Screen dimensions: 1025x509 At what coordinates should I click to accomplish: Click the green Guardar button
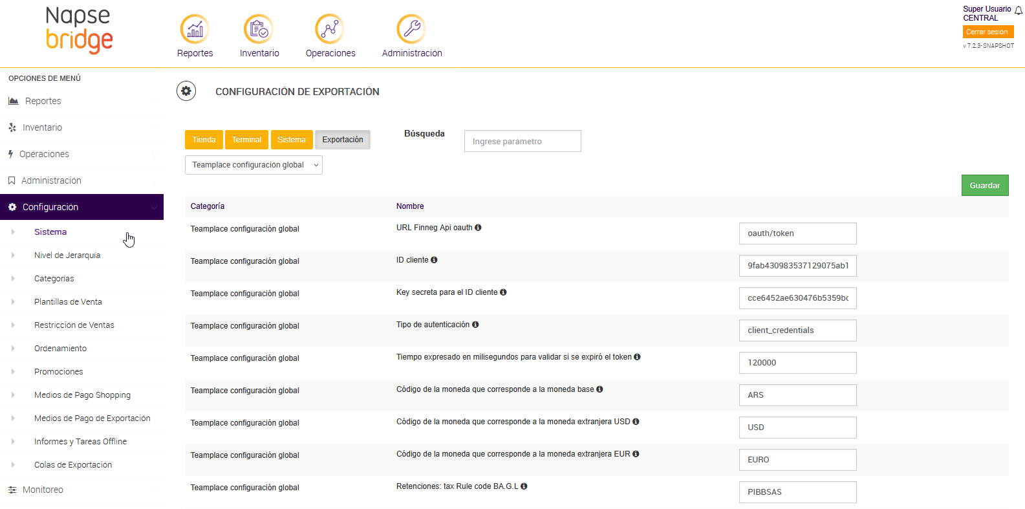(984, 186)
